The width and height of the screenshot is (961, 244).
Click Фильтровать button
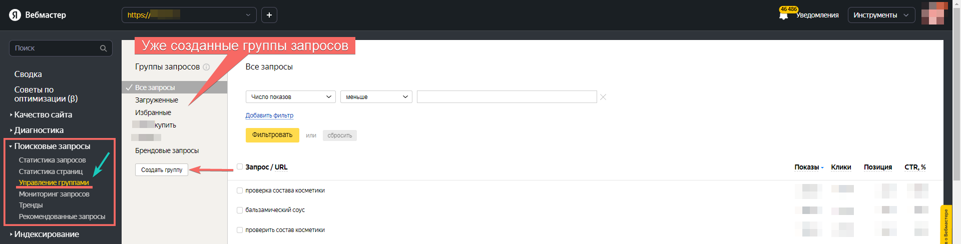[x=272, y=135]
